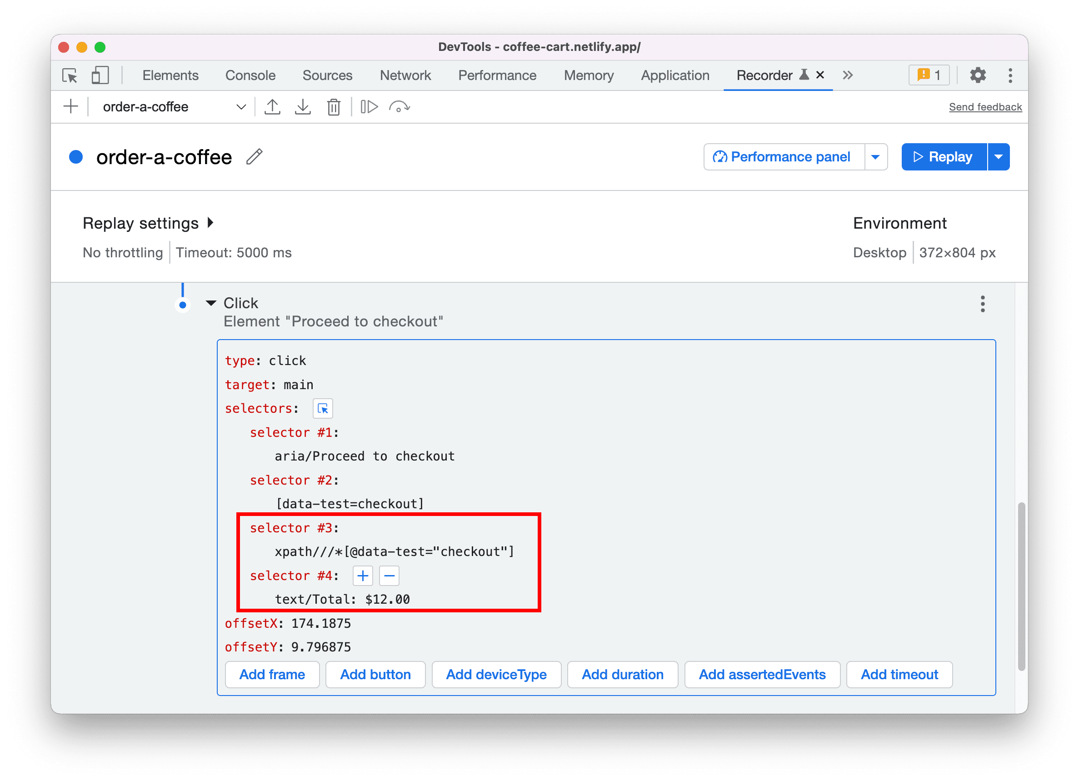Click the download recording icon

coord(302,106)
